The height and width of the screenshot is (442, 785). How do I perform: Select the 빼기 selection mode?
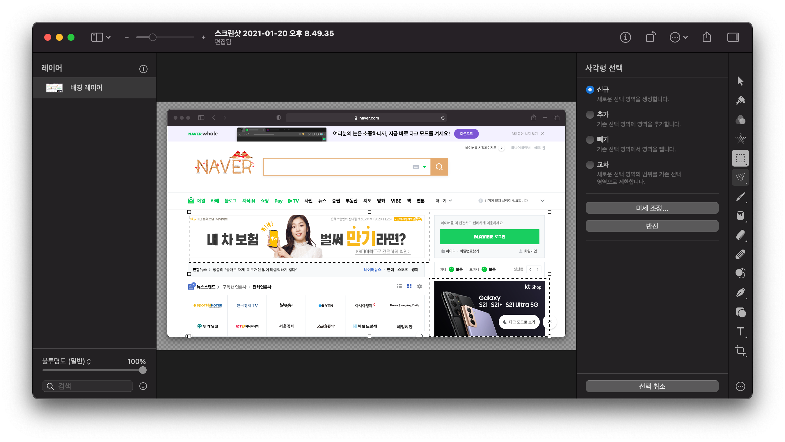pos(590,140)
